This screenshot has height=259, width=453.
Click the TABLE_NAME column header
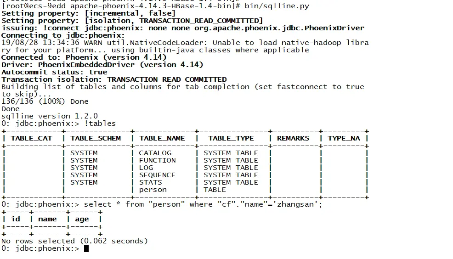tap(162, 138)
